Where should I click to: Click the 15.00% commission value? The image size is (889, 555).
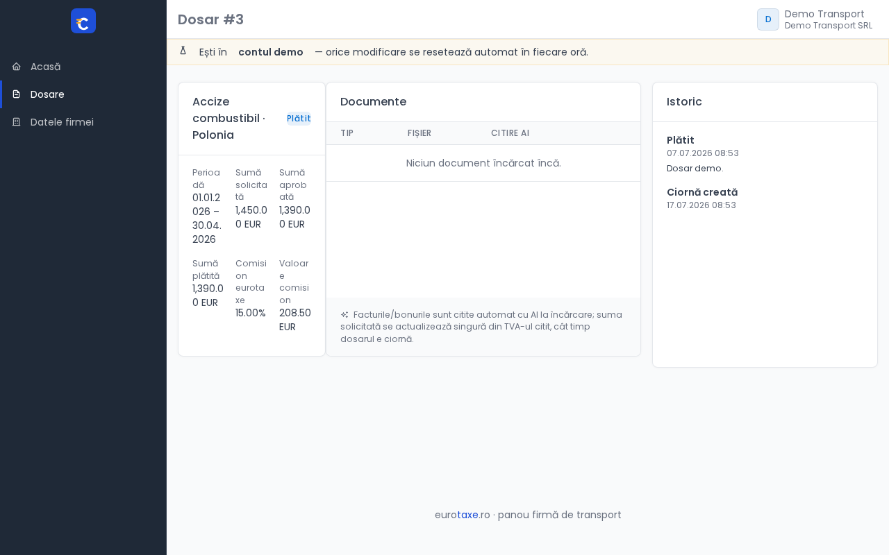[x=251, y=313]
